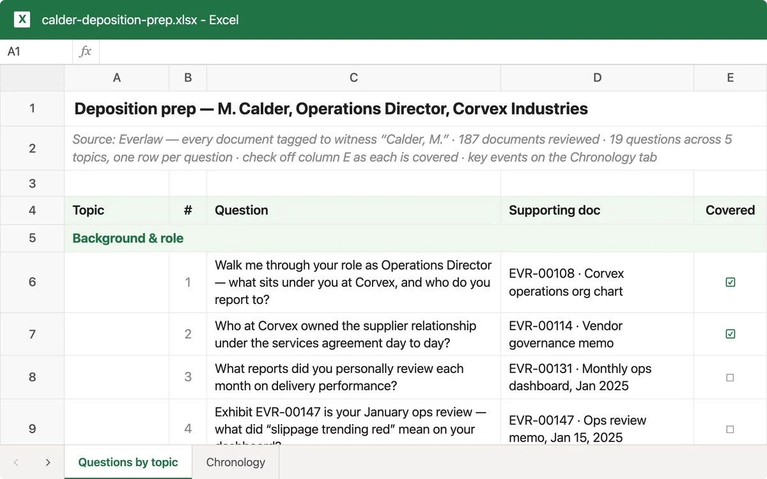This screenshot has width=767, height=479.
Task: Go to previous sheet with left arrow
Action: click(16, 462)
